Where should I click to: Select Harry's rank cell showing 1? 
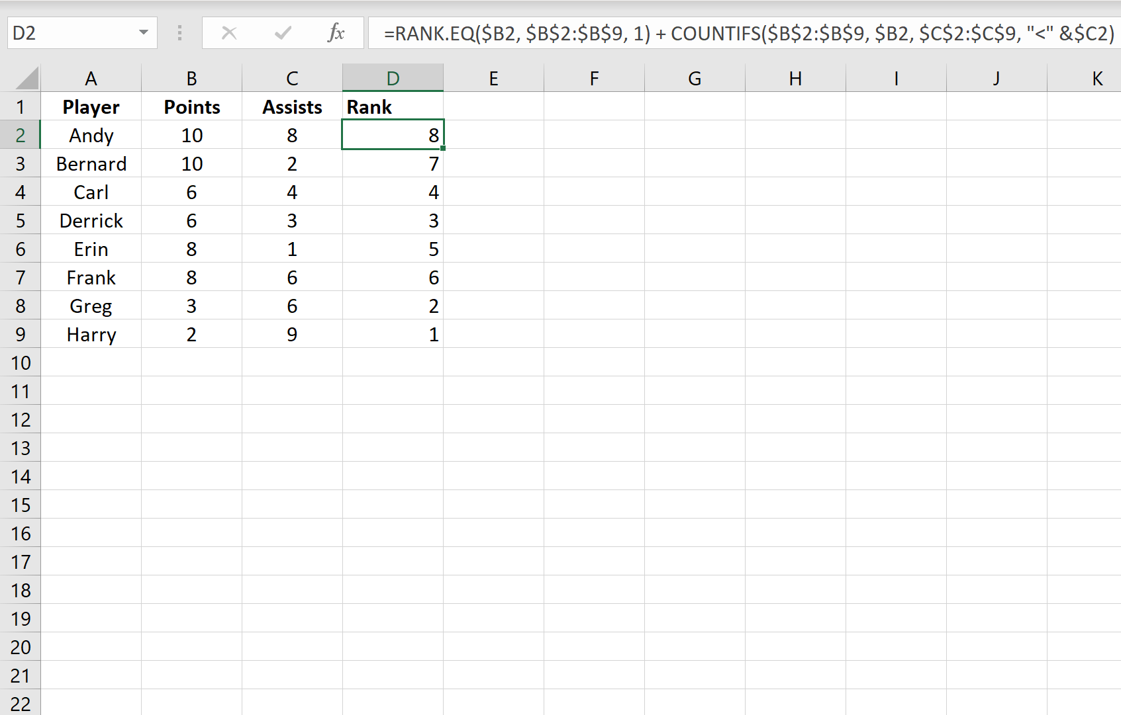tap(393, 334)
